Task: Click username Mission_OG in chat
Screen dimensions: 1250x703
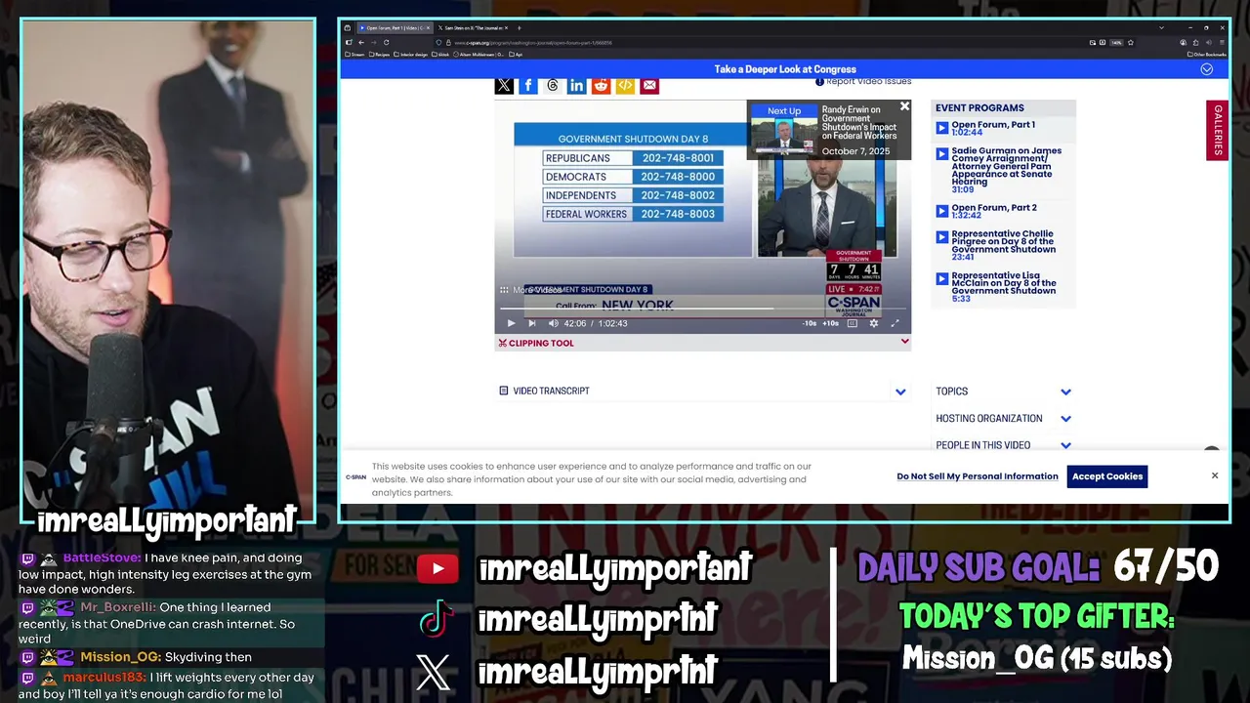Action: [120, 657]
